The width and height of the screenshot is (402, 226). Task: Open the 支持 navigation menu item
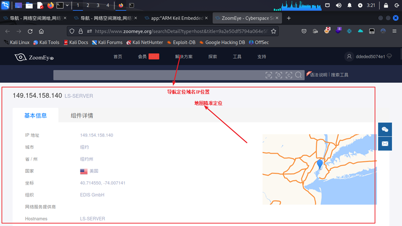coord(261,57)
